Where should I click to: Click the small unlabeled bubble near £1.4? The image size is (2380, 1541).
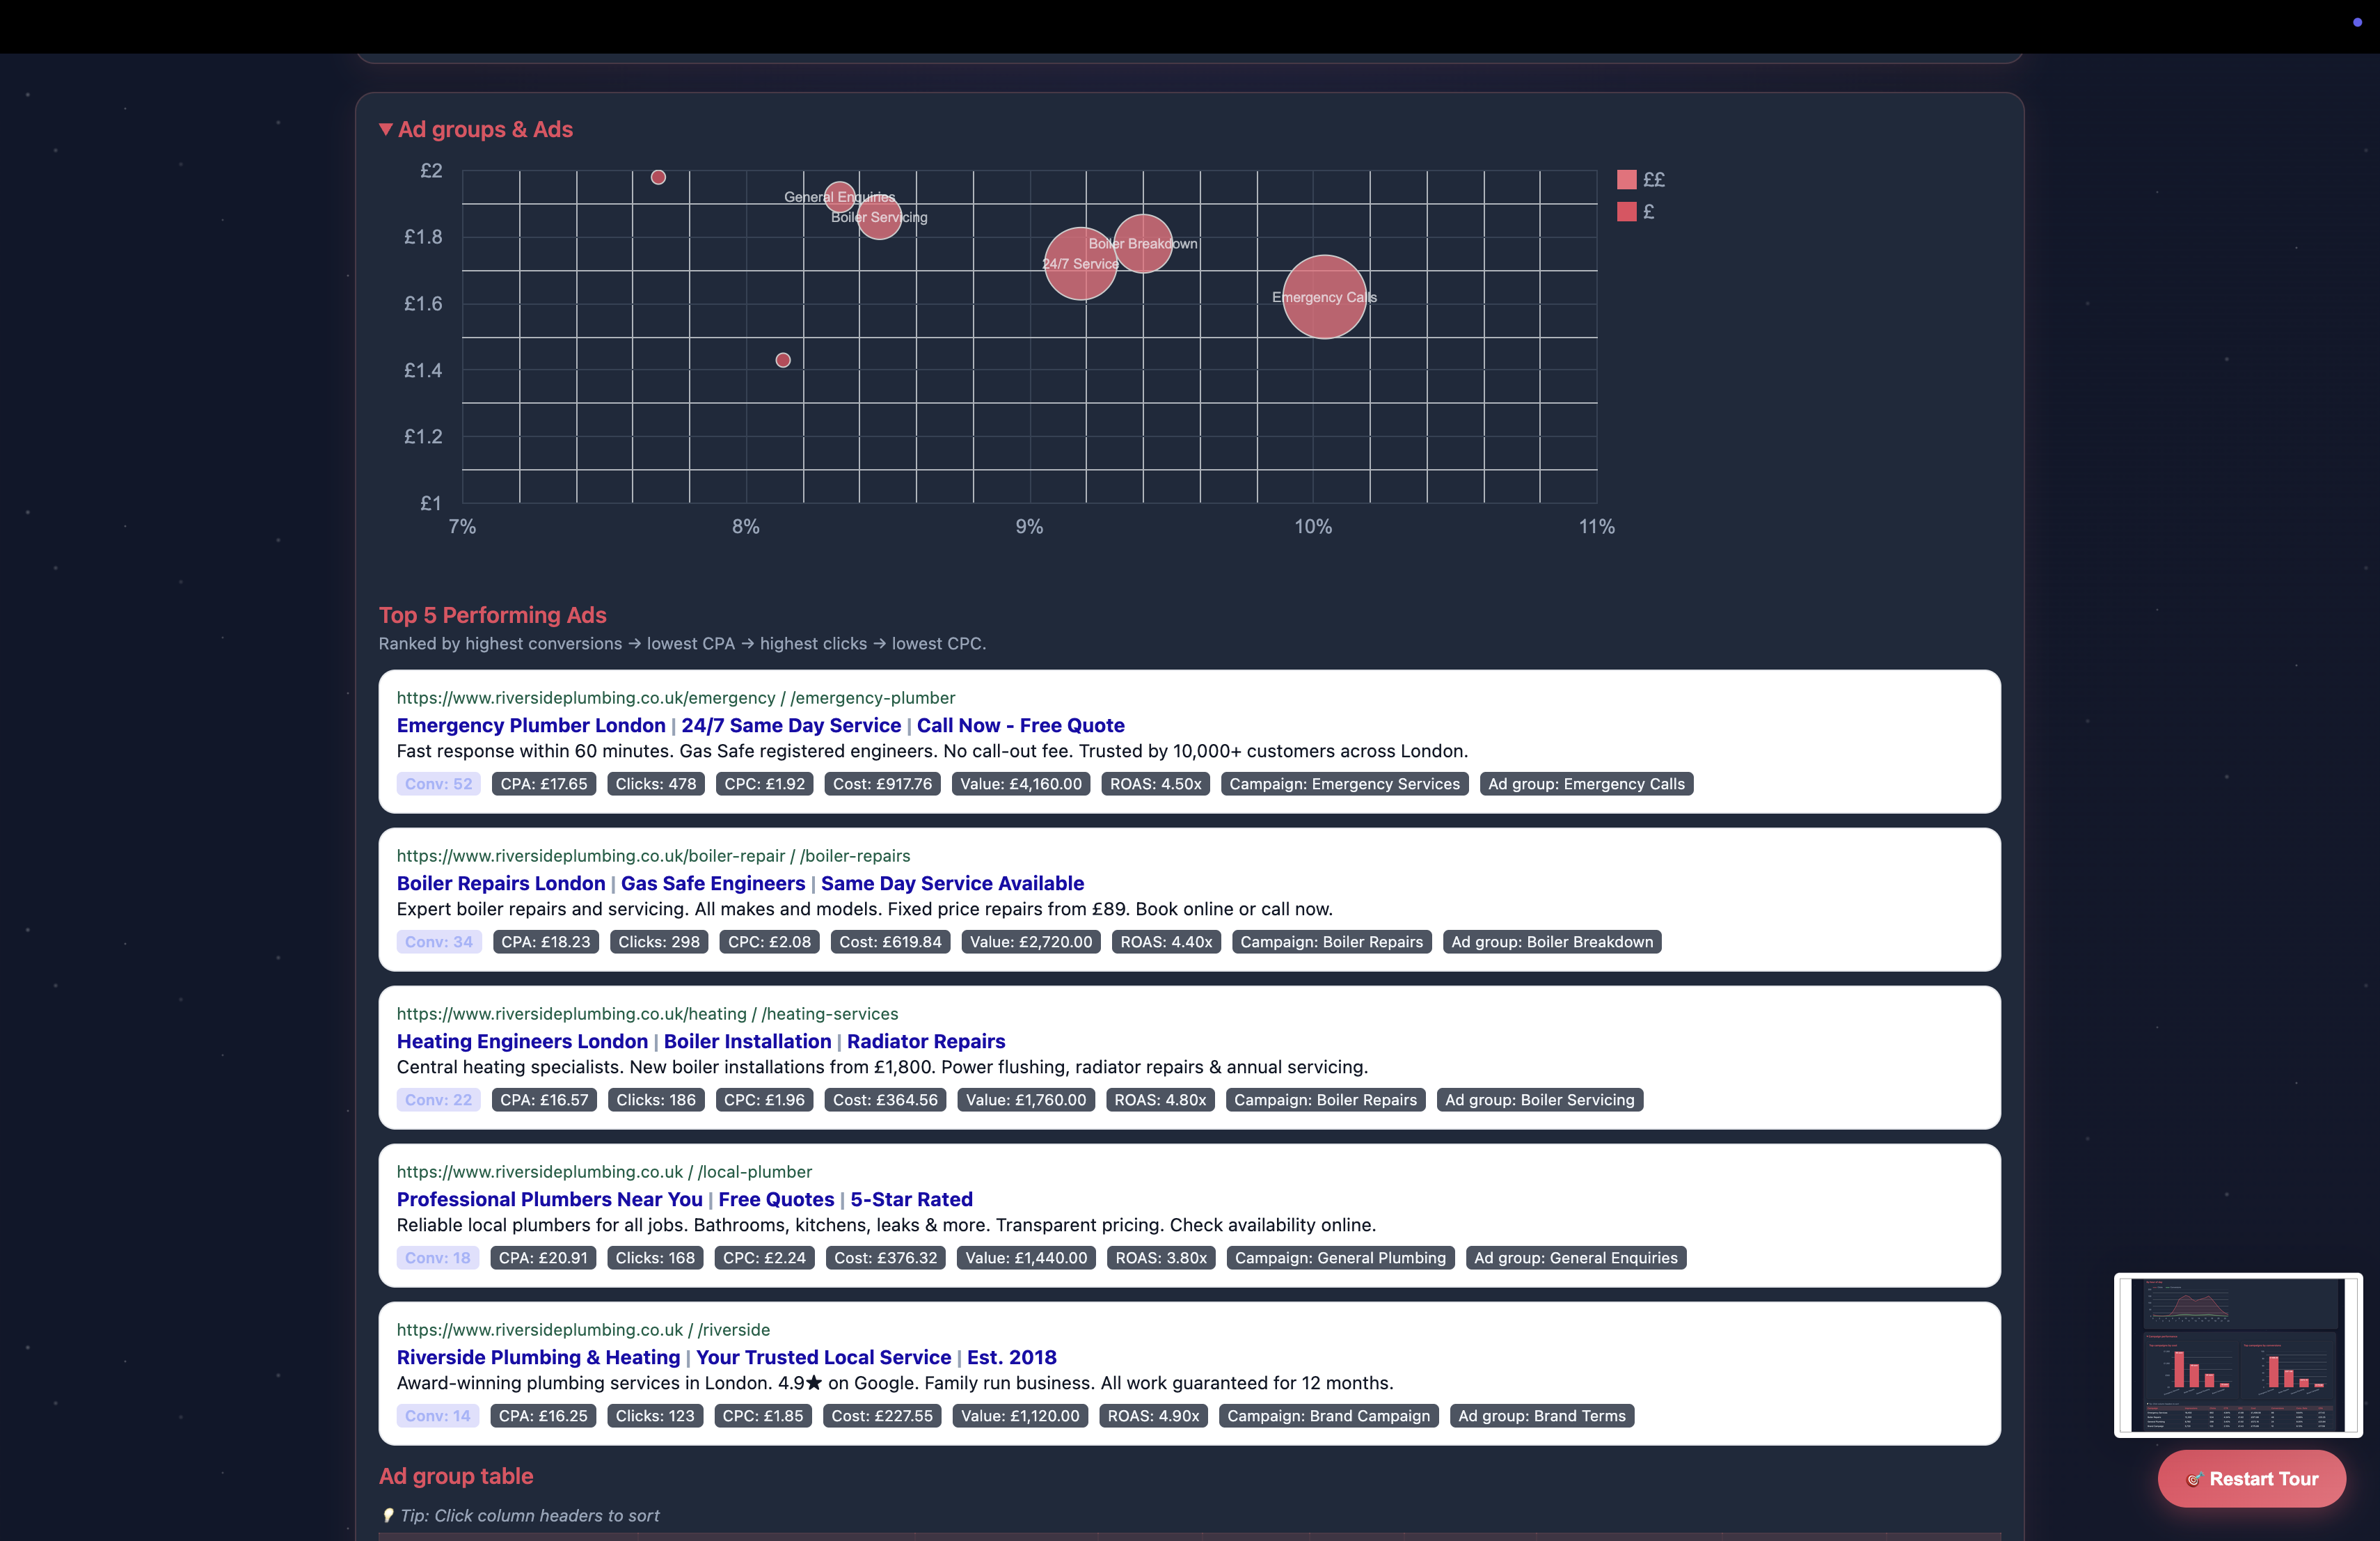tap(783, 360)
